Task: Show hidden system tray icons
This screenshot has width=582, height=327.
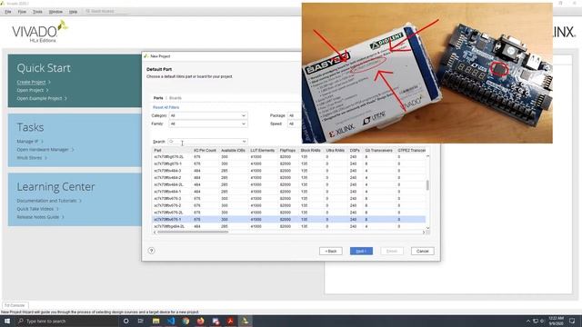Action: (x=528, y=321)
